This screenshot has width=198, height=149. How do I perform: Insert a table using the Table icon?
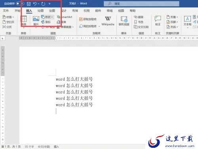(24, 20)
